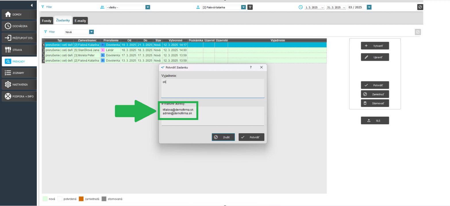
Task: Go to Prístupový systém section
Action: [19, 38]
